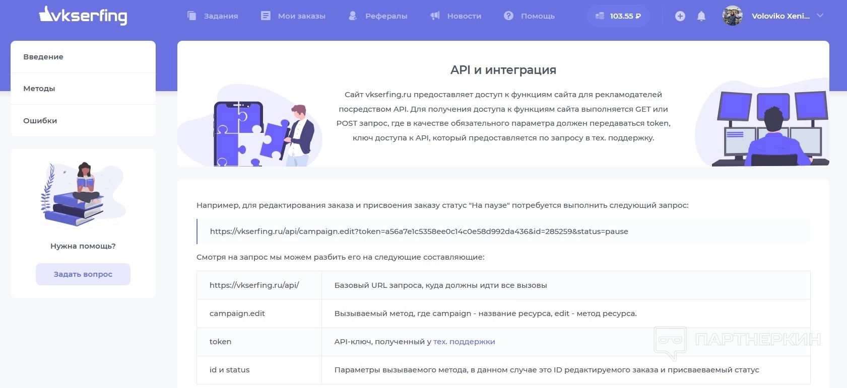Open the Задания menu item

[x=221, y=16]
